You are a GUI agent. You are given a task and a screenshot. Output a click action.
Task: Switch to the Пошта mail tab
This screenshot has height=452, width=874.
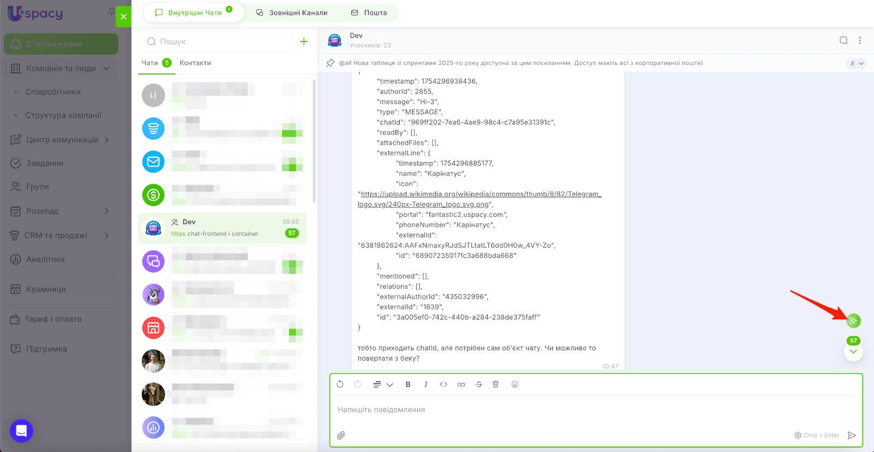click(x=369, y=13)
